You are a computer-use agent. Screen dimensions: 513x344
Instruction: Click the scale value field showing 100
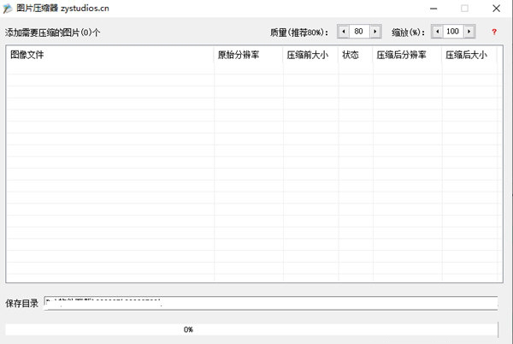pyautogui.click(x=452, y=32)
